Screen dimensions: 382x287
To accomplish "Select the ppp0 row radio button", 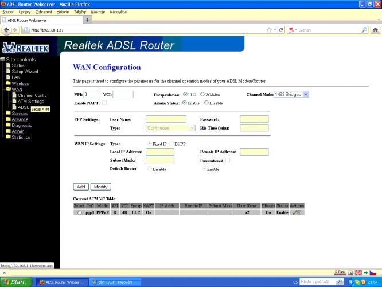I will point(79,212).
